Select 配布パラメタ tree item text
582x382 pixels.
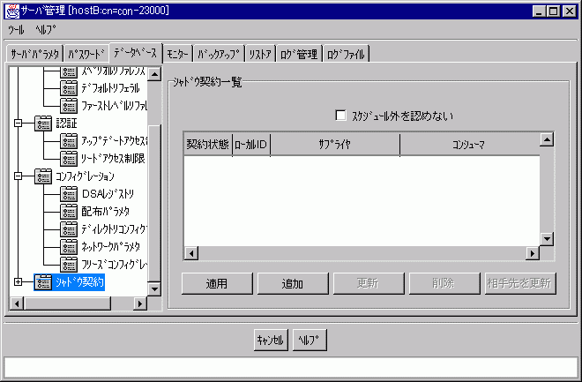[x=106, y=212]
